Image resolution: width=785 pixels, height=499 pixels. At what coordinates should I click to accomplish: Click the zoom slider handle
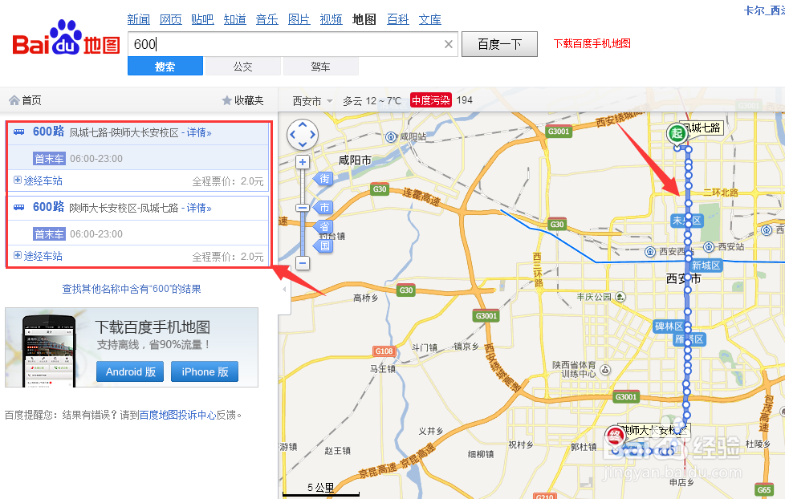click(303, 208)
